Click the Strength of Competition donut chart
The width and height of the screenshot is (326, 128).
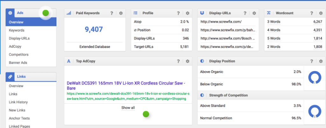[314, 111]
